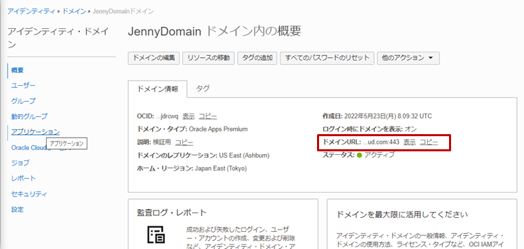Copy the OCID value

(x=208, y=116)
